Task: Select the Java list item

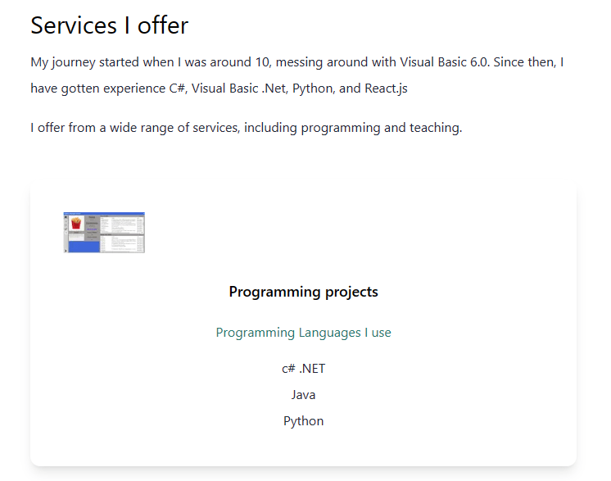Action: click(303, 395)
